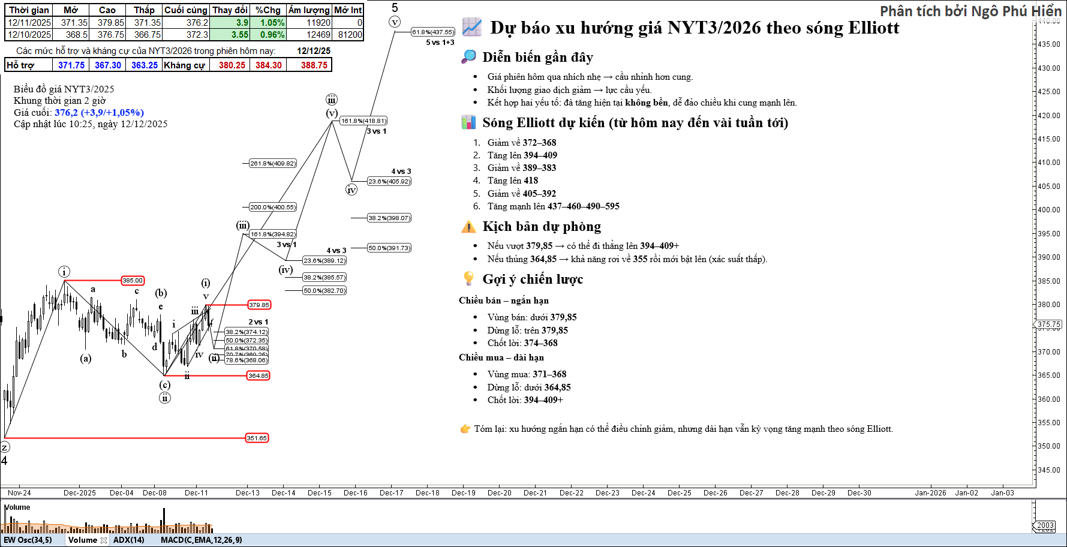Select the MACD(C,EMA,12,26,9) tab
The image size is (1067, 547).
(201, 540)
